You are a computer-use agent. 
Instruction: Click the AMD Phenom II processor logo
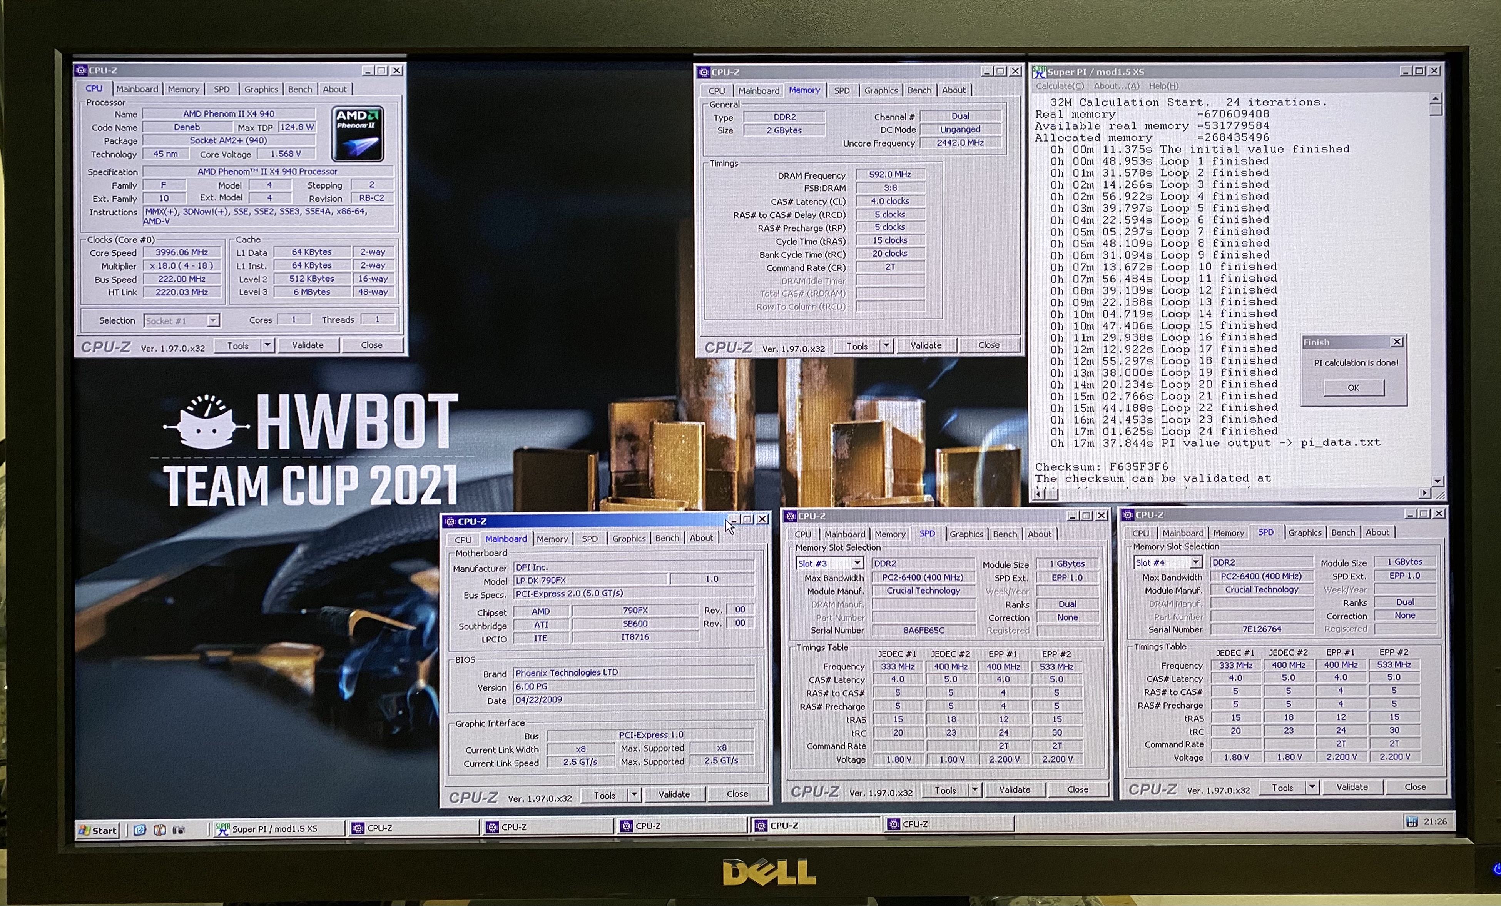point(358,134)
